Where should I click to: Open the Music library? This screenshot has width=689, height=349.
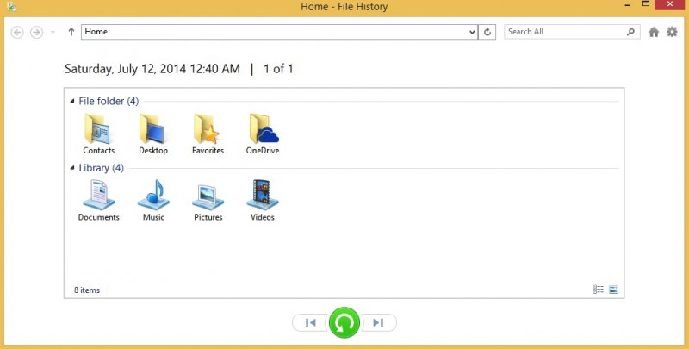153,201
